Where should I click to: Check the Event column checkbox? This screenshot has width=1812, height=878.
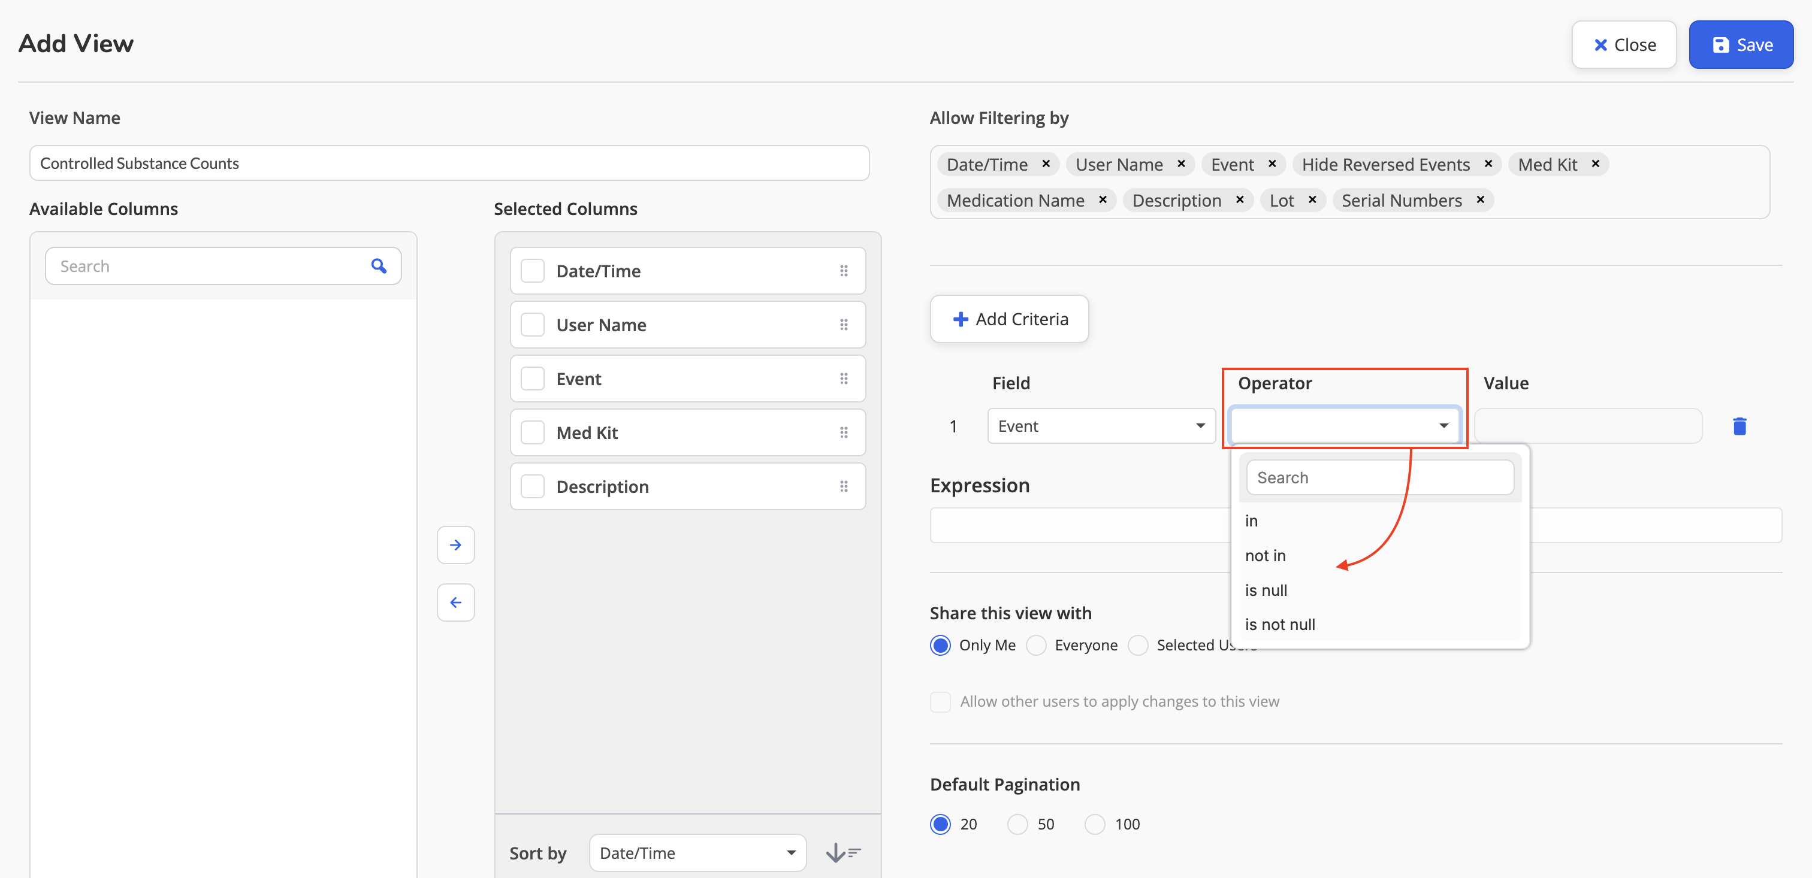click(x=533, y=379)
